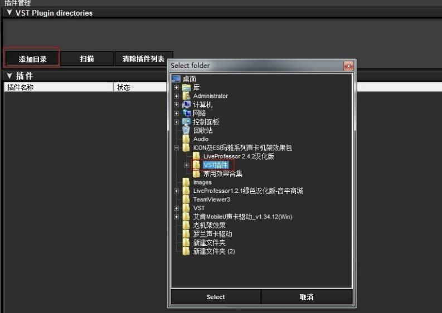Image resolution: width=442 pixels, height=313 pixels.
Task: Click the Administrator user folder icon
Action: pos(186,96)
